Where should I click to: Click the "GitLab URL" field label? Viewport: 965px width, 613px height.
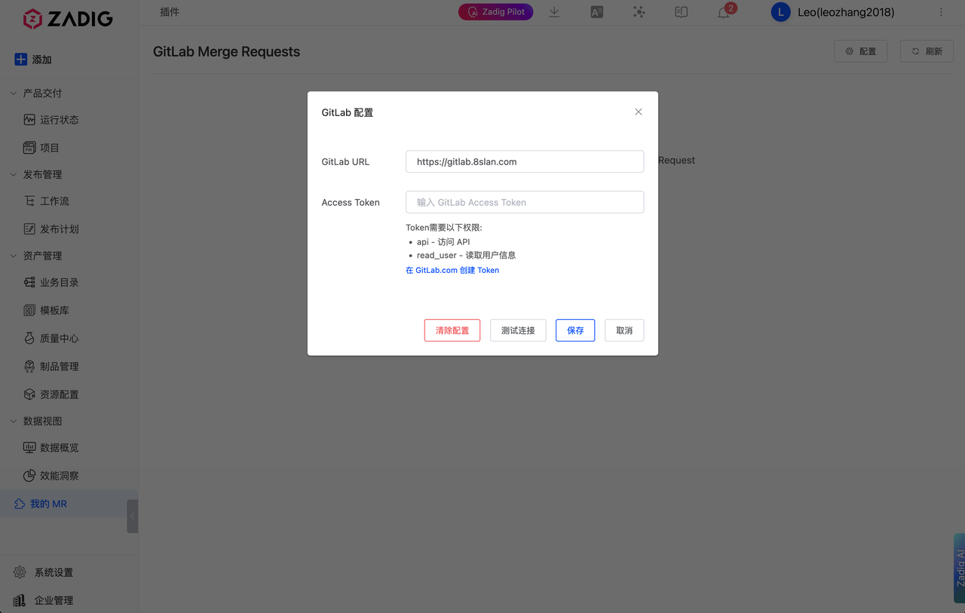pyautogui.click(x=345, y=161)
